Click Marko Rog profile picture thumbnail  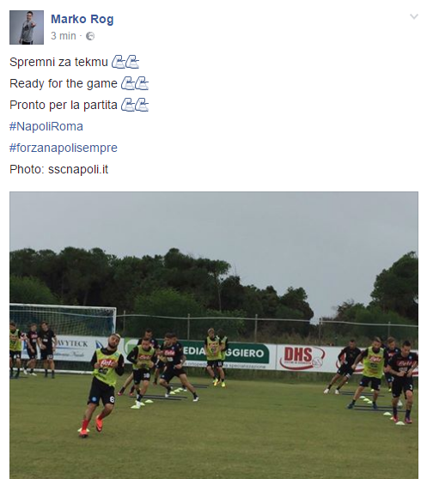(x=27, y=27)
